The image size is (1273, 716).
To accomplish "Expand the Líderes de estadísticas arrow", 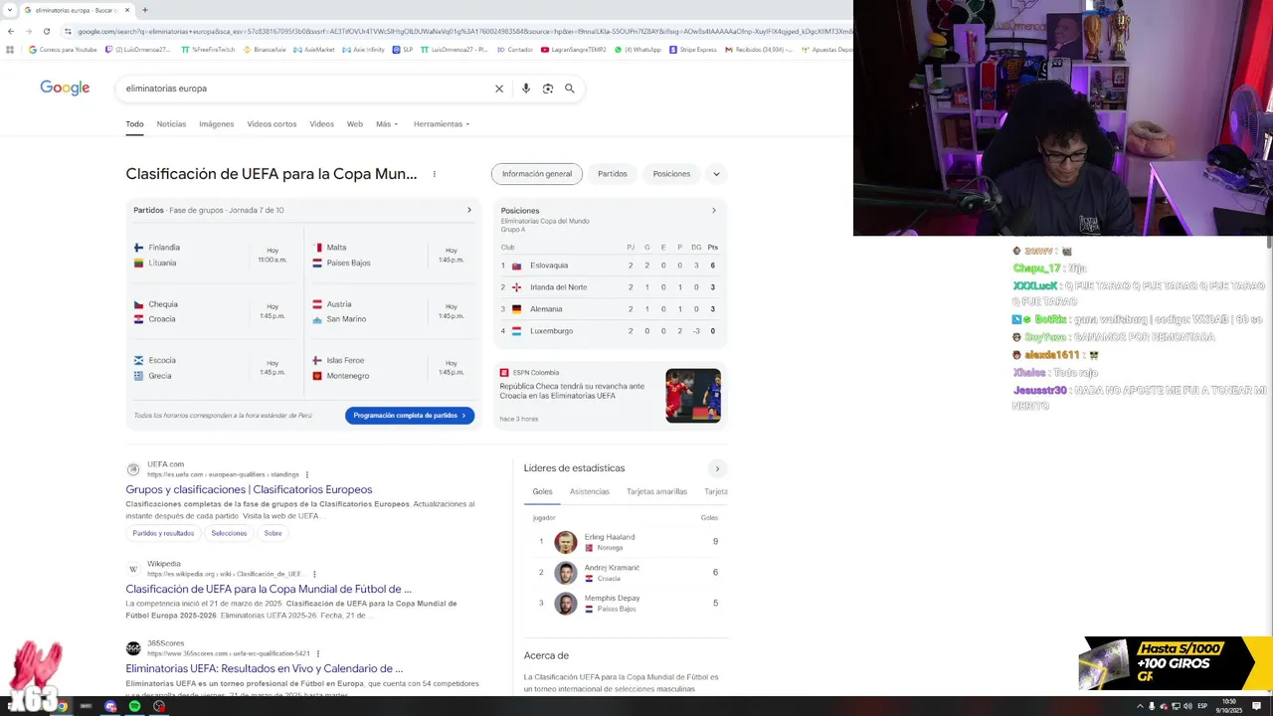I will (x=717, y=468).
